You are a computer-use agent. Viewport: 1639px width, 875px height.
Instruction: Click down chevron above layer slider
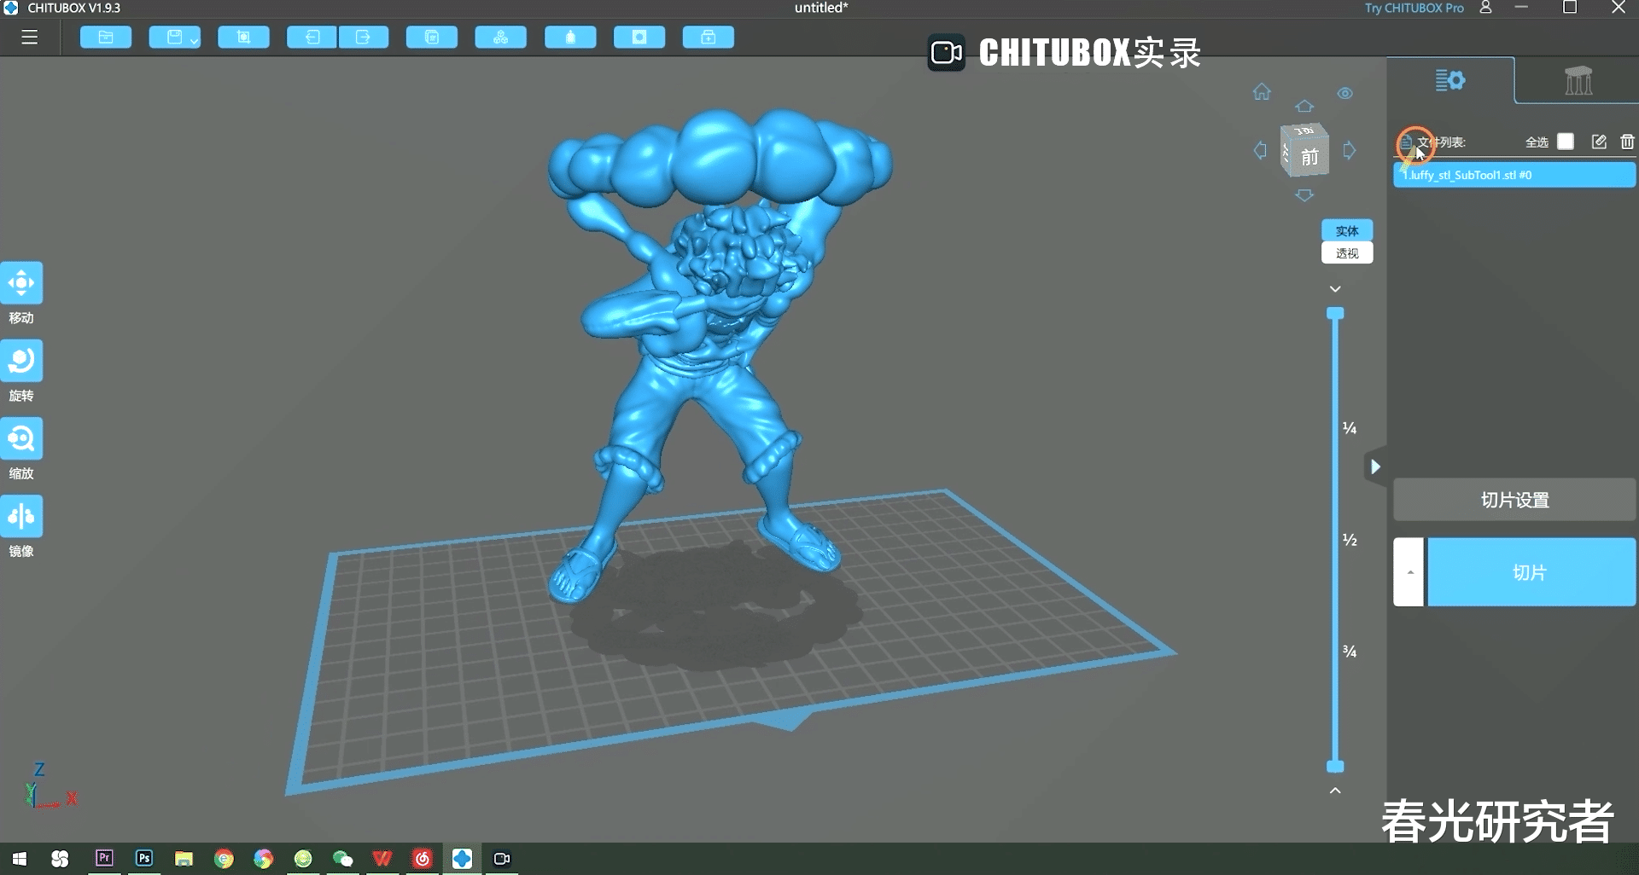click(1335, 289)
